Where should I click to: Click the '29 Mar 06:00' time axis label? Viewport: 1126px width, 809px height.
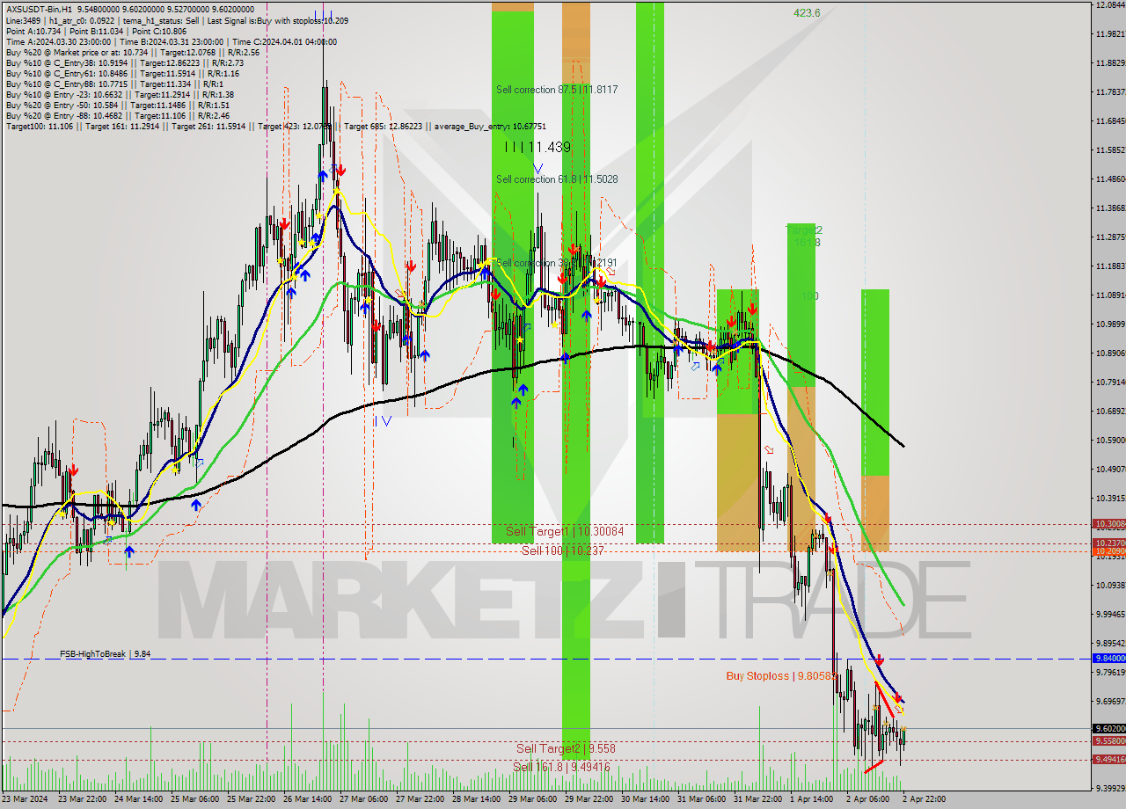point(533,799)
